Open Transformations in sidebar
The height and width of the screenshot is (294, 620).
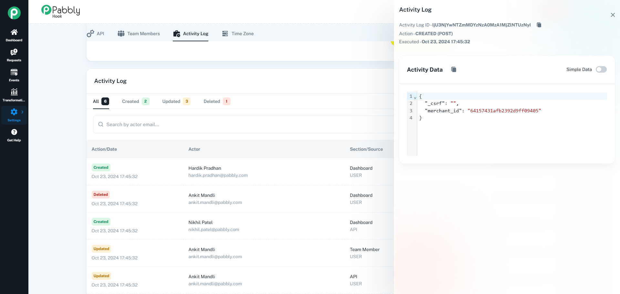[x=14, y=95]
